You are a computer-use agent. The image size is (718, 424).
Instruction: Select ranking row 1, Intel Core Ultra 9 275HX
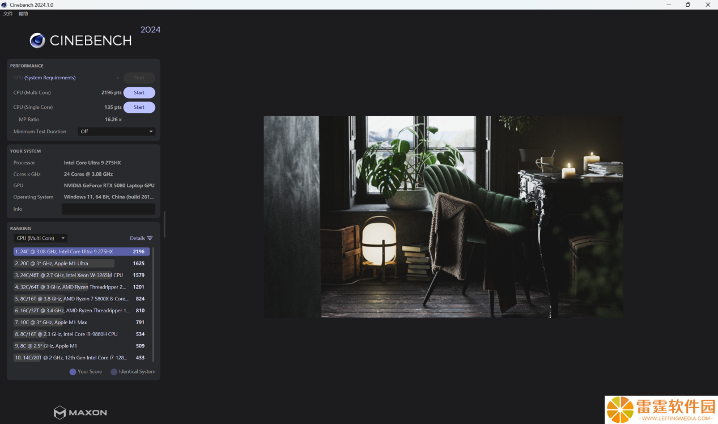click(82, 252)
